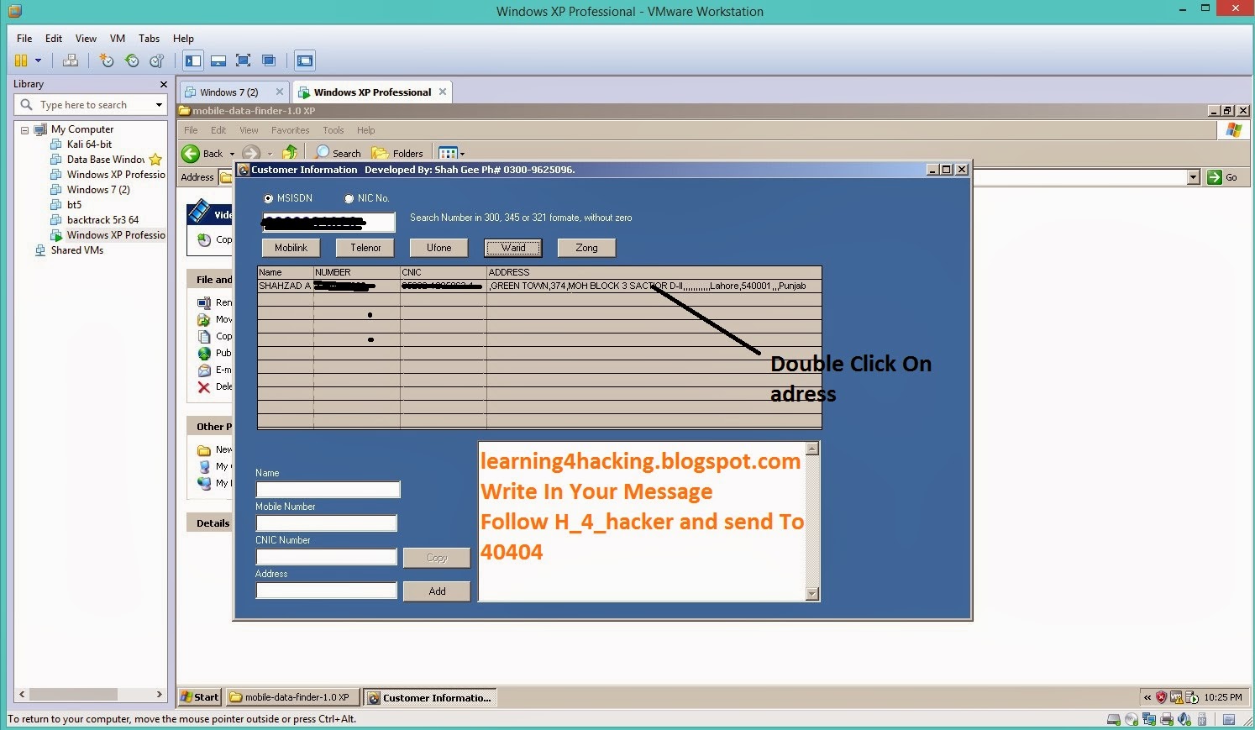Click the Ufone search button
1255x730 pixels.
(x=438, y=248)
